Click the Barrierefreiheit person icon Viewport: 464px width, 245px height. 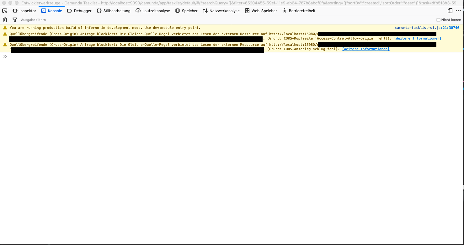pyautogui.click(x=285, y=11)
